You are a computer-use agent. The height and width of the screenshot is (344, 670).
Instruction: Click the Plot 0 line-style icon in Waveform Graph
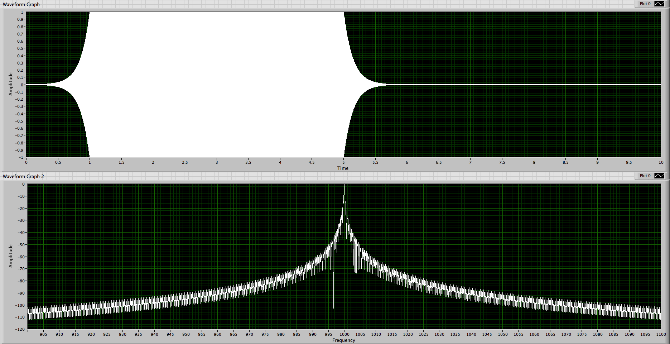tap(659, 4)
